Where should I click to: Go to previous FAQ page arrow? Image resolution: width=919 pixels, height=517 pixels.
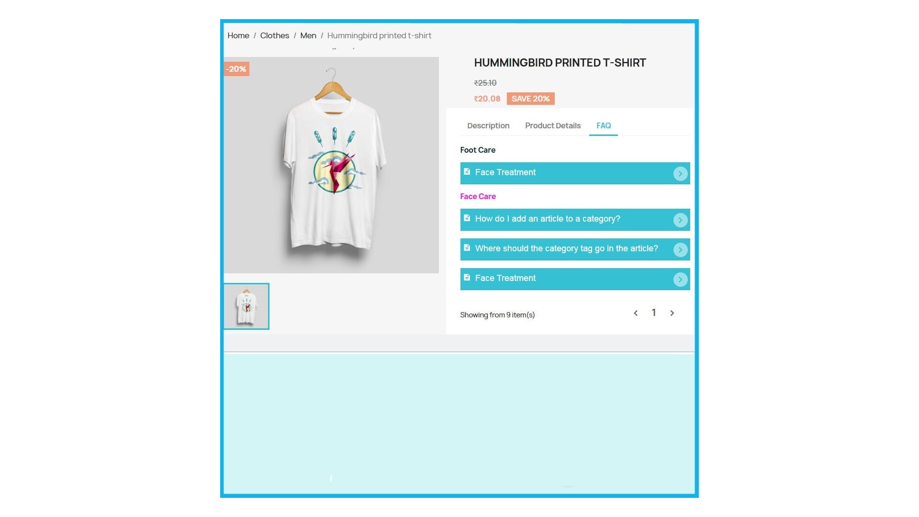pyautogui.click(x=636, y=313)
